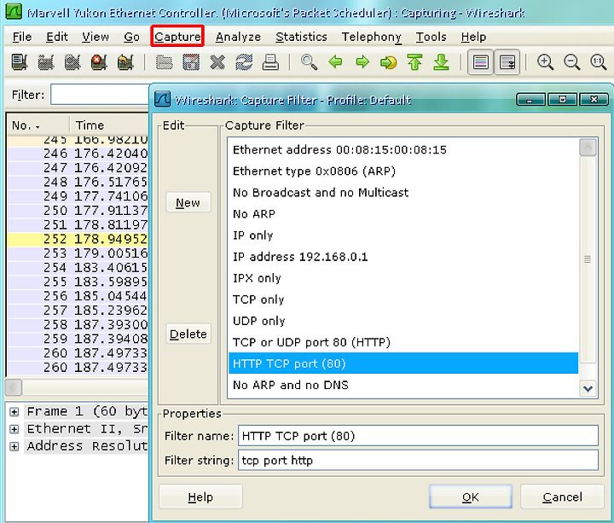Image resolution: width=614 pixels, height=523 pixels.
Task: Select 'TCP or UDP port 80 (HTTP)' filter
Action: (403, 342)
